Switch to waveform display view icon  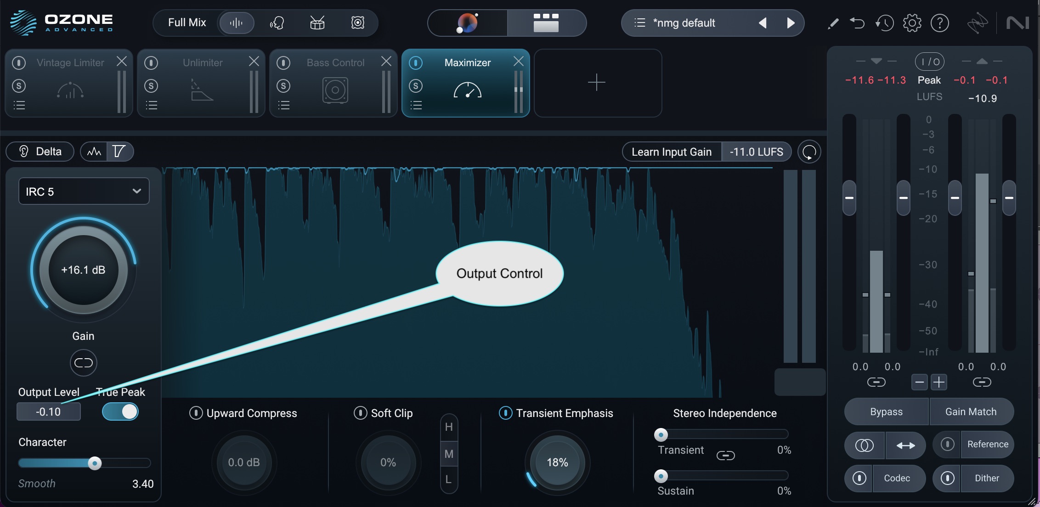click(94, 152)
